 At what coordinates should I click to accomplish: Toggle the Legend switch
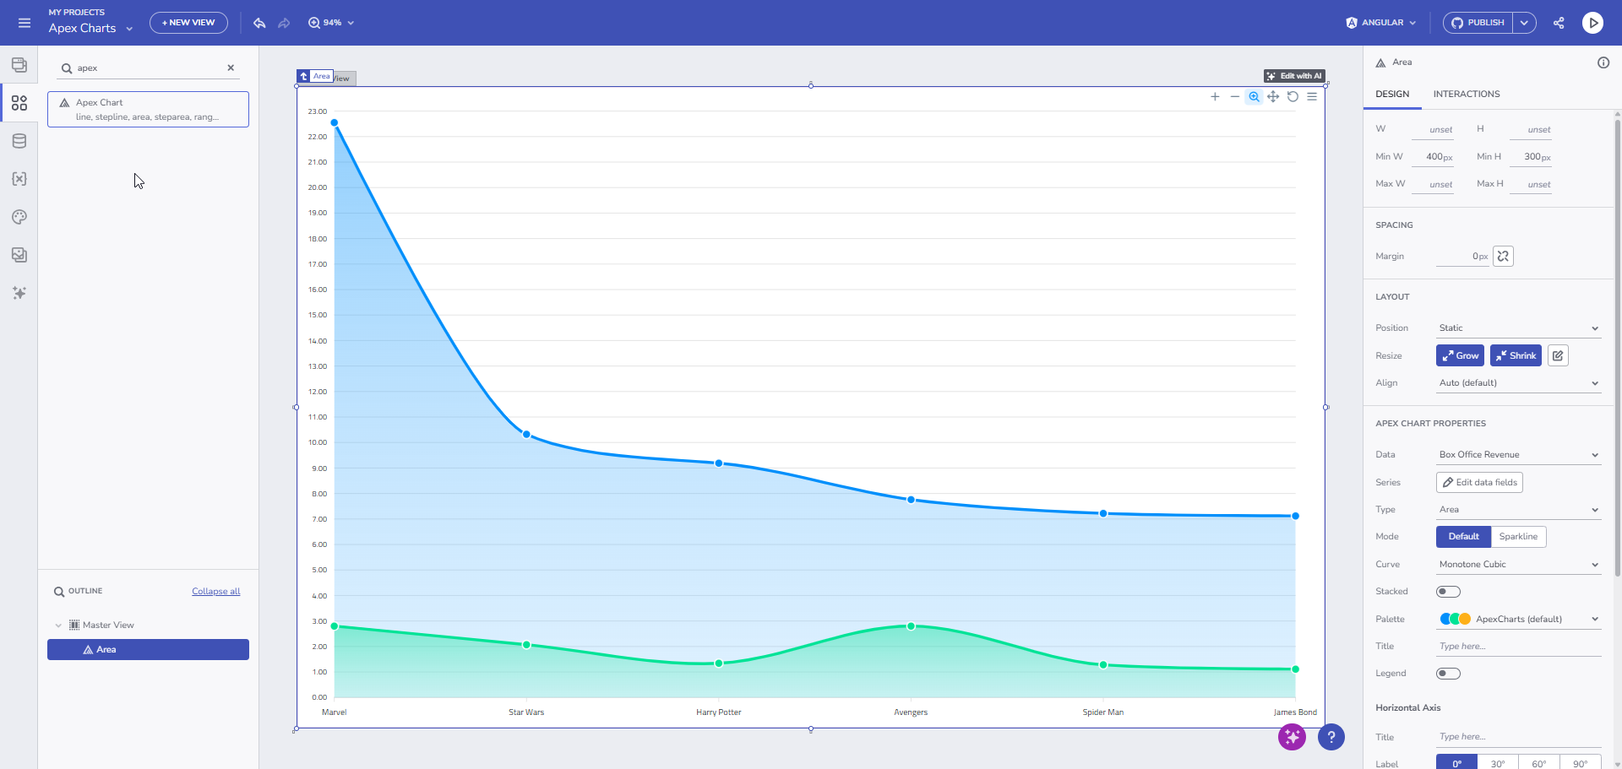[1448, 674]
